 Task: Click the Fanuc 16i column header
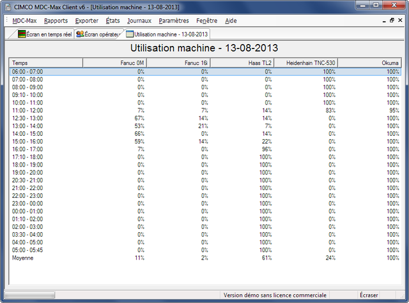[x=178, y=63]
